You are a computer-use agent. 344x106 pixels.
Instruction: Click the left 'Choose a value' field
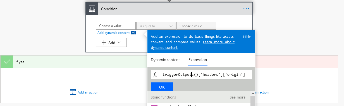(116, 26)
